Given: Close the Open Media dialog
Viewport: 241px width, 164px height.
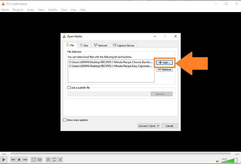Looking at the screenshot, I should coord(175,36).
